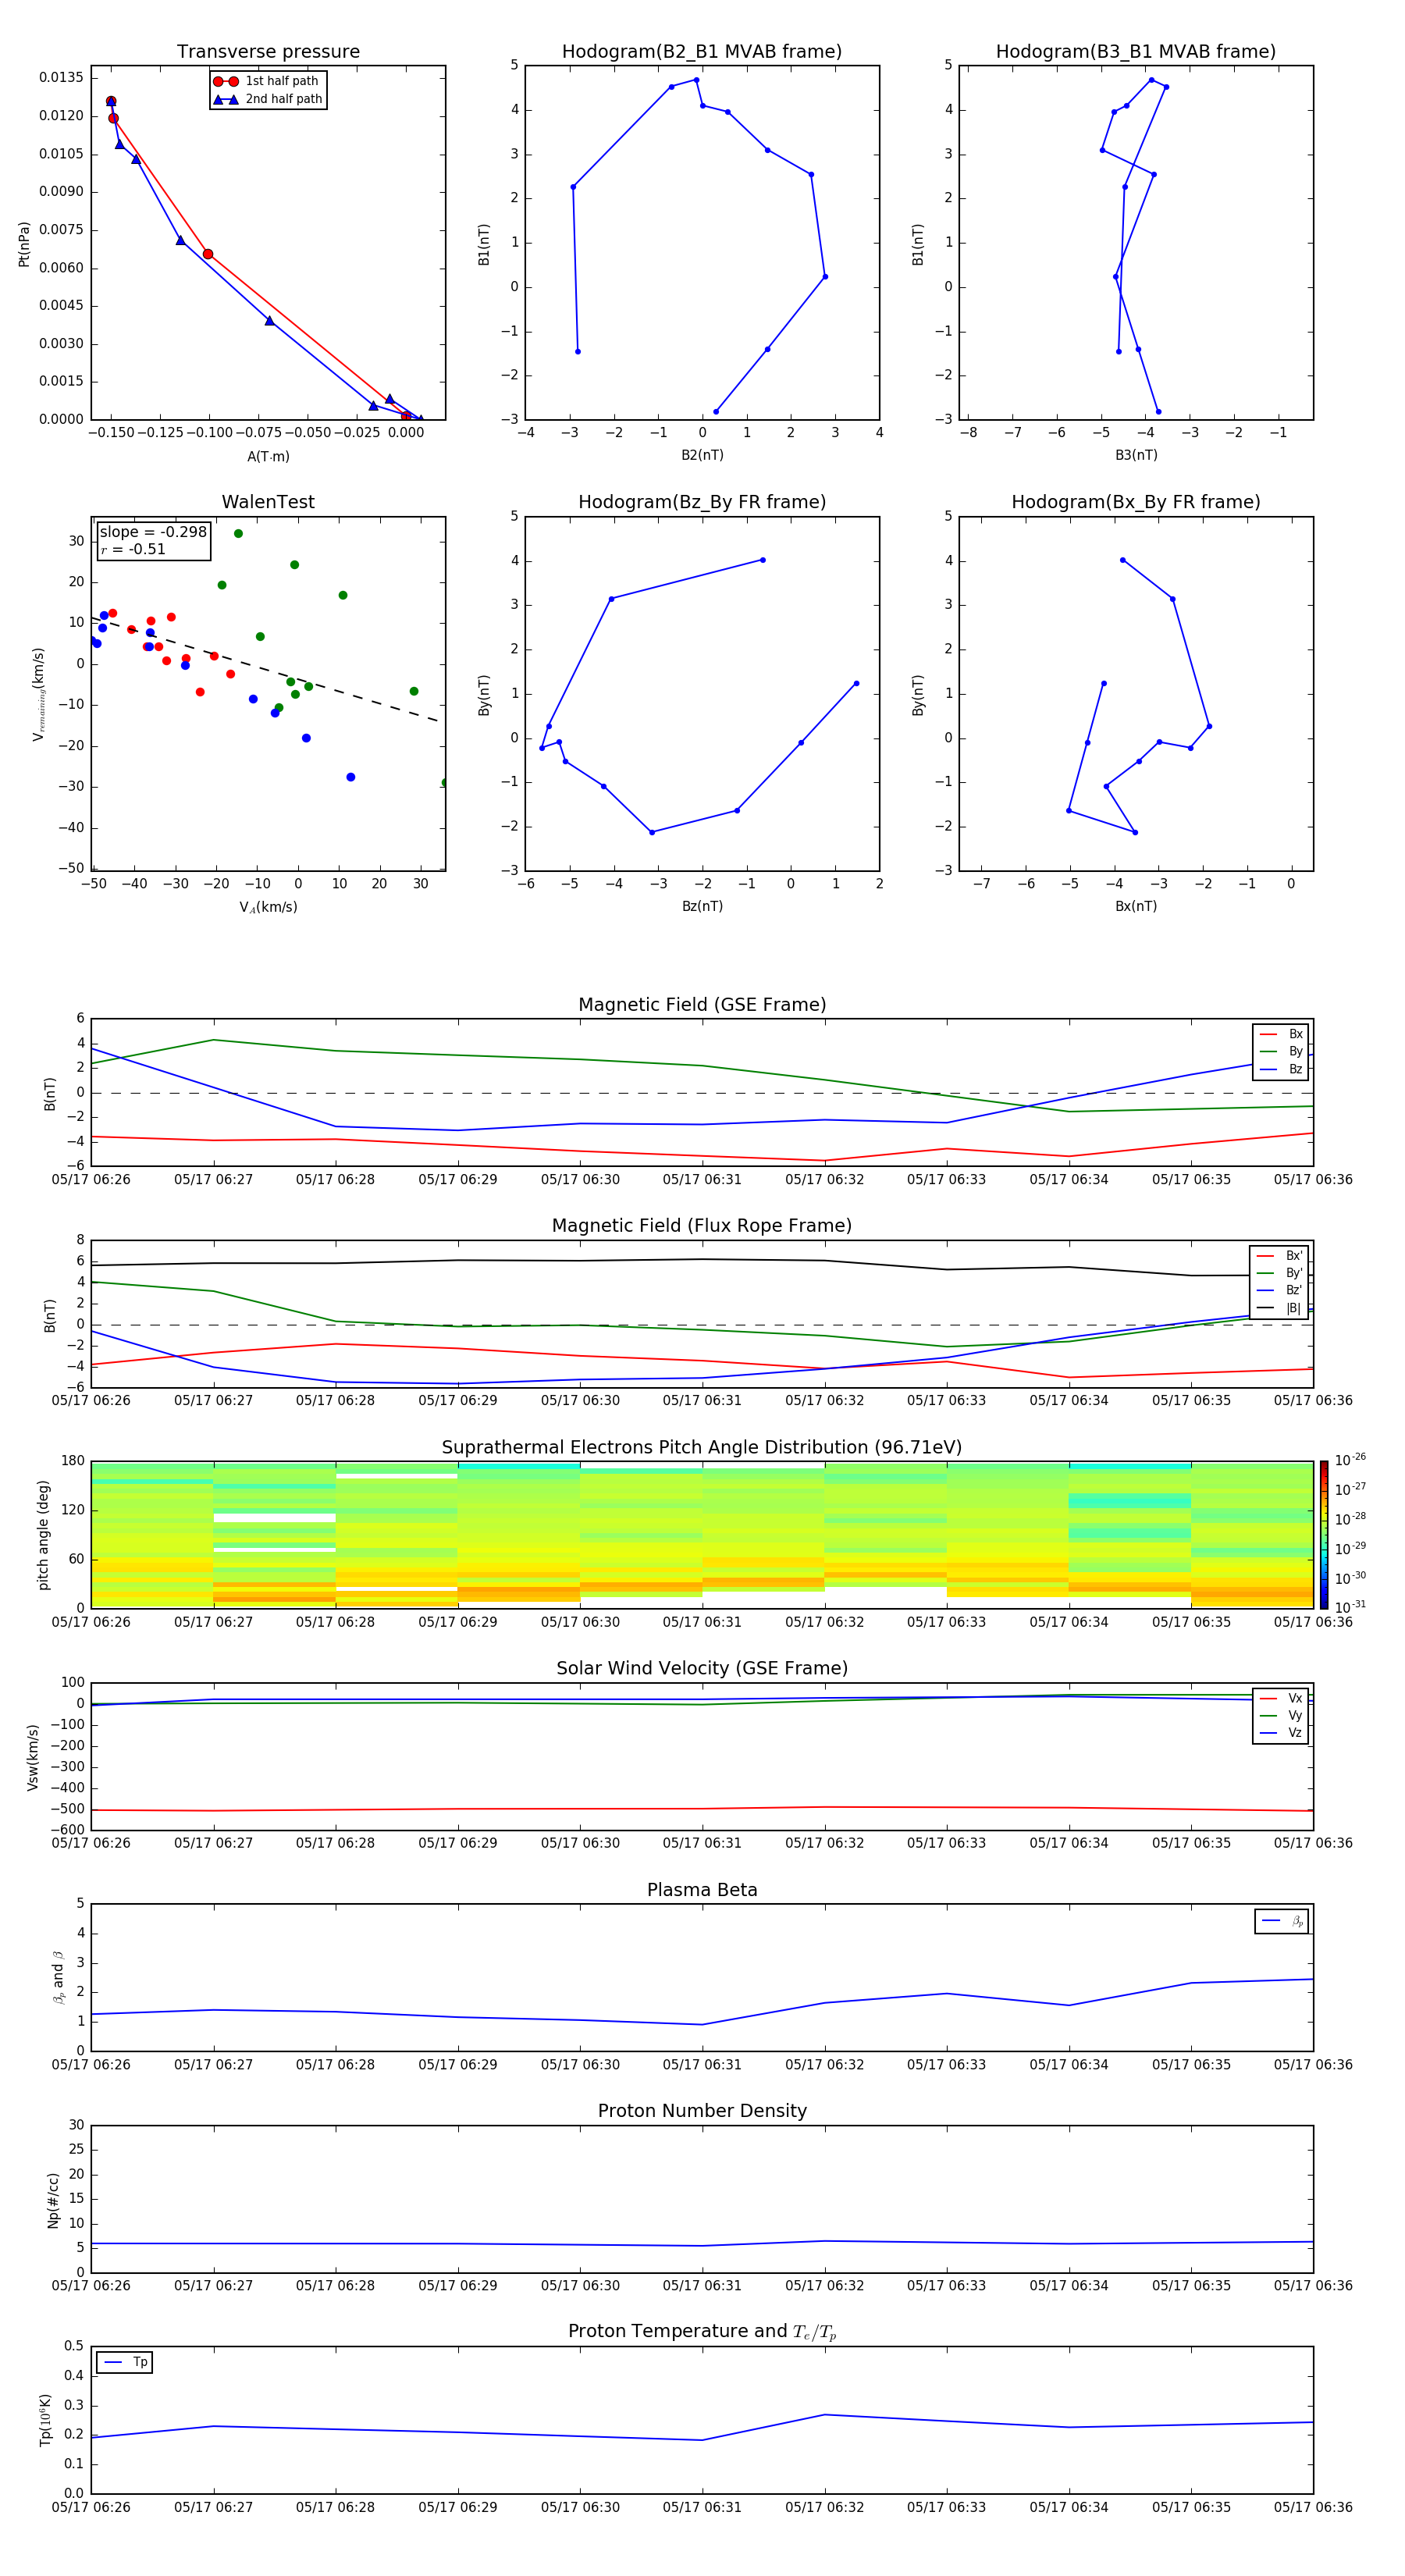Select the 'pitch angle (deg)' axis label
1405x2576 pixels.
pyautogui.click(x=43, y=1535)
